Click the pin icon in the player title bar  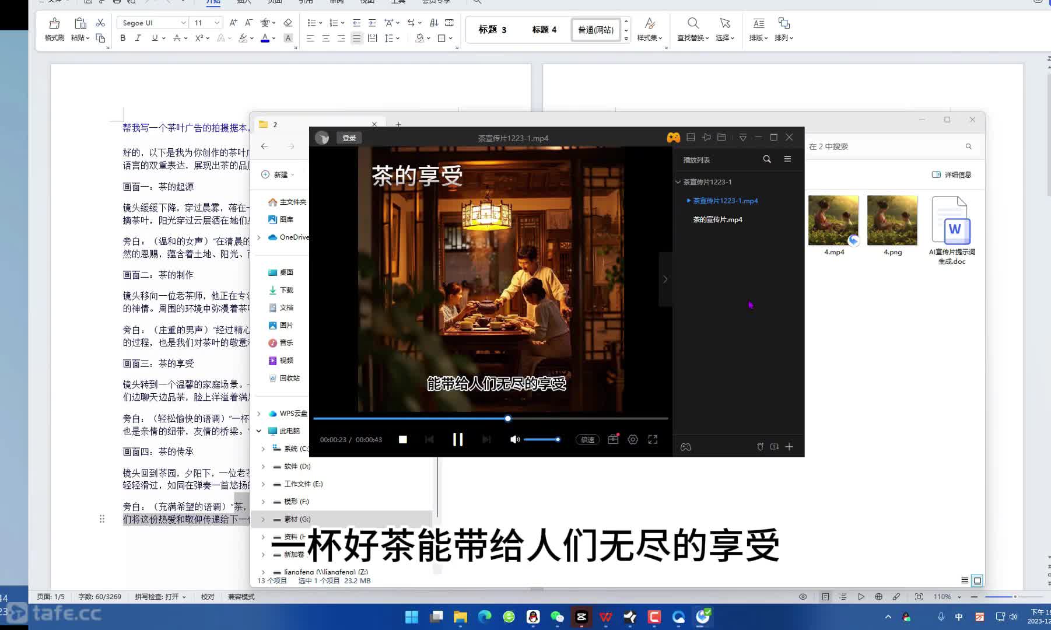click(x=706, y=137)
